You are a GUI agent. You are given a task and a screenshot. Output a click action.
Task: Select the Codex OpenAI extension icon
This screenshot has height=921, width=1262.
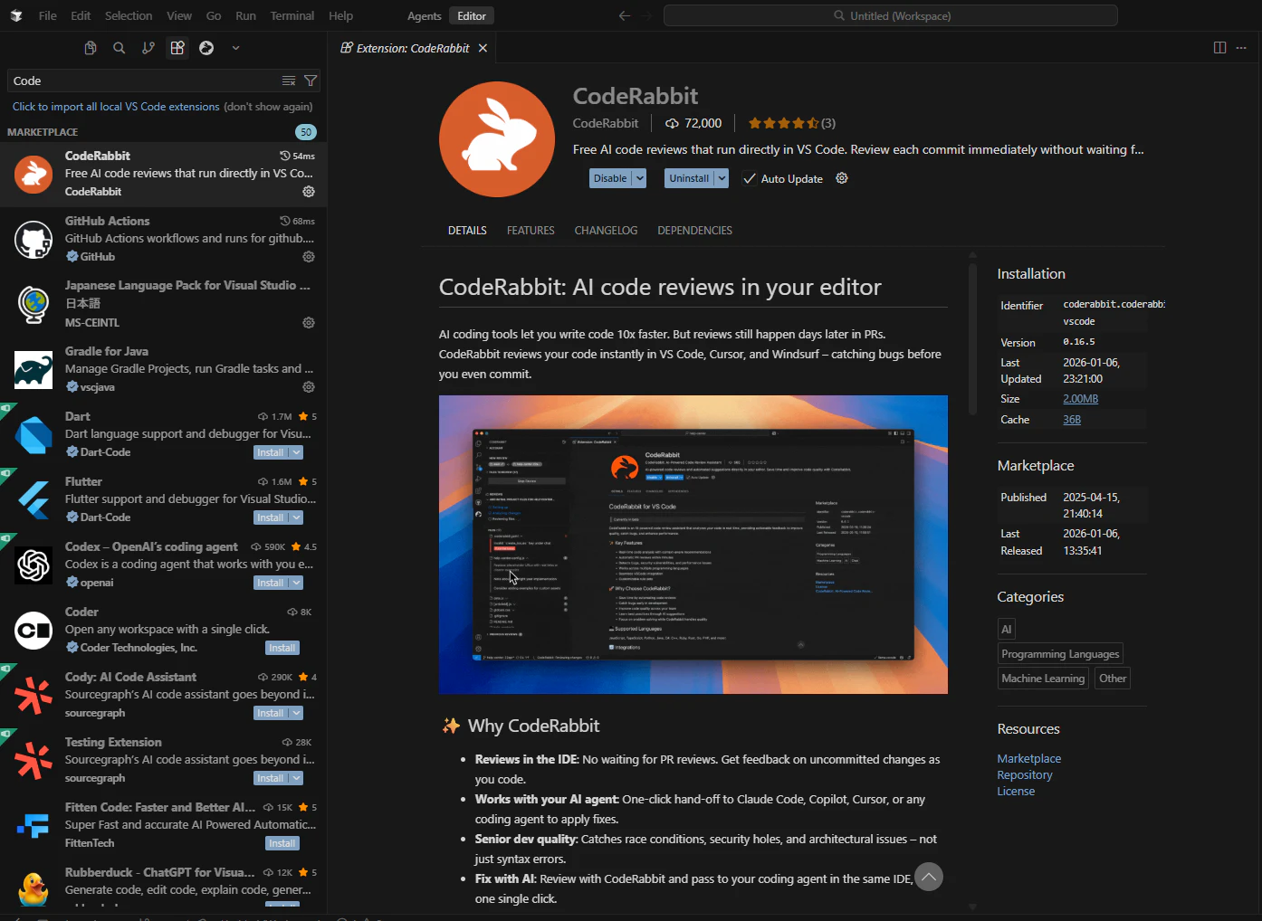pos(33,565)
